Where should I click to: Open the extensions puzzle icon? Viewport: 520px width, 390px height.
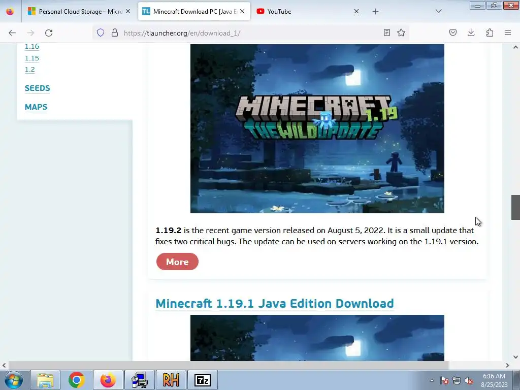pos(490,32)
